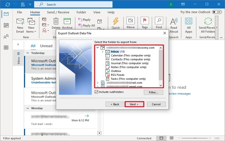Select the All mail filter tab

[x=33, y=46]
